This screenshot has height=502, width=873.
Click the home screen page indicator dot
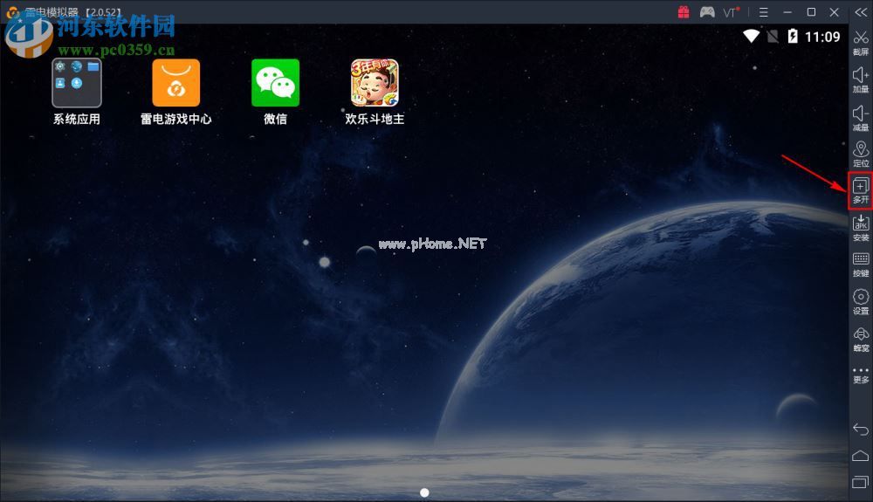pos(424,492)
